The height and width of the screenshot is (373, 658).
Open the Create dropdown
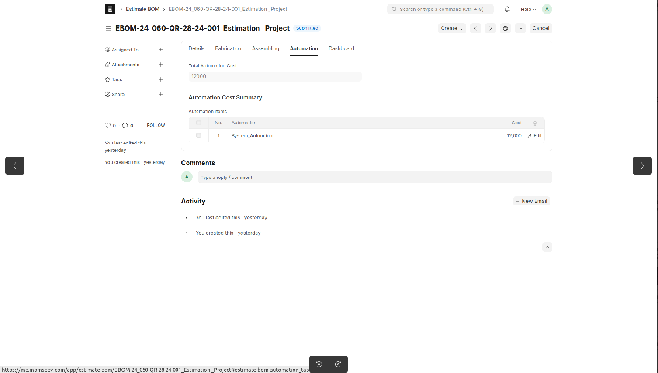pyautogui.click(x=452, y=28)
